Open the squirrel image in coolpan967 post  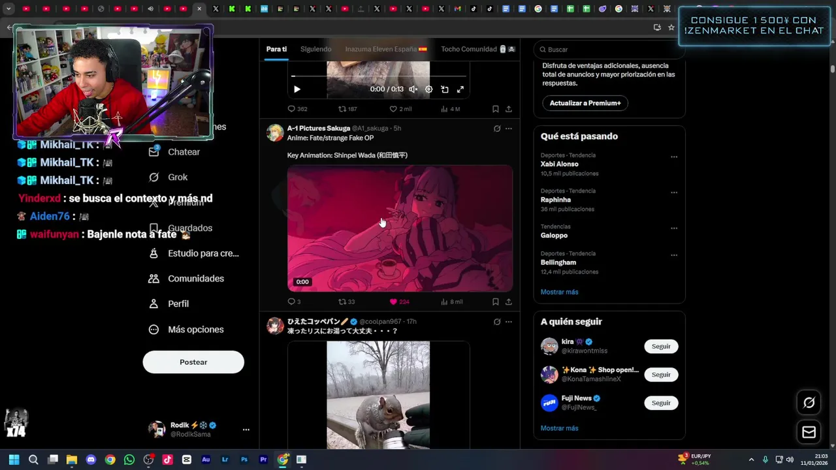click(378, 395)
